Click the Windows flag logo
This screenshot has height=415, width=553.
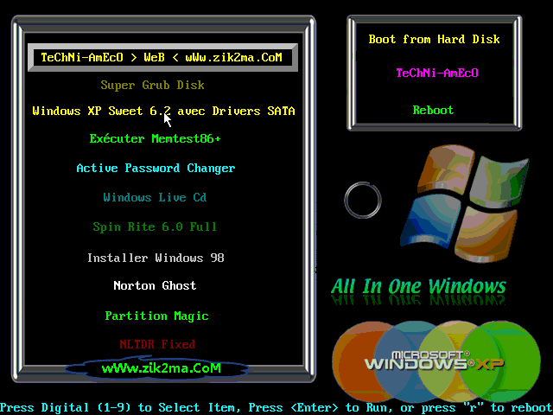pyautogui.click(x=465, y=203)
